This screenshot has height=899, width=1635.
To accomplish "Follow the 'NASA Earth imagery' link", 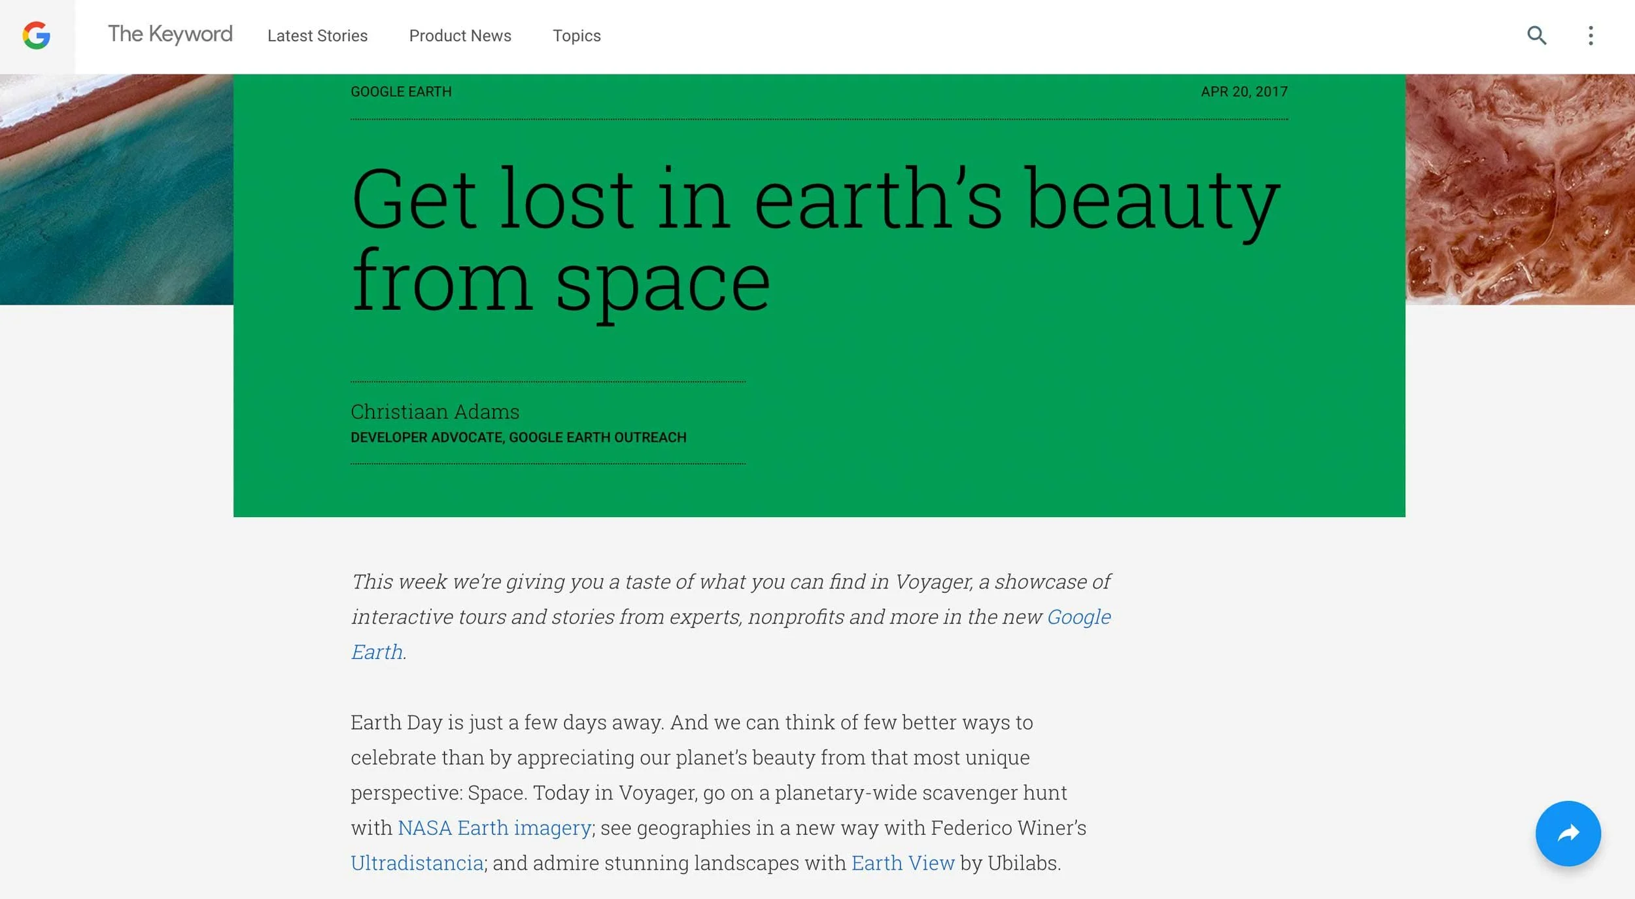I will pos(494,828).
